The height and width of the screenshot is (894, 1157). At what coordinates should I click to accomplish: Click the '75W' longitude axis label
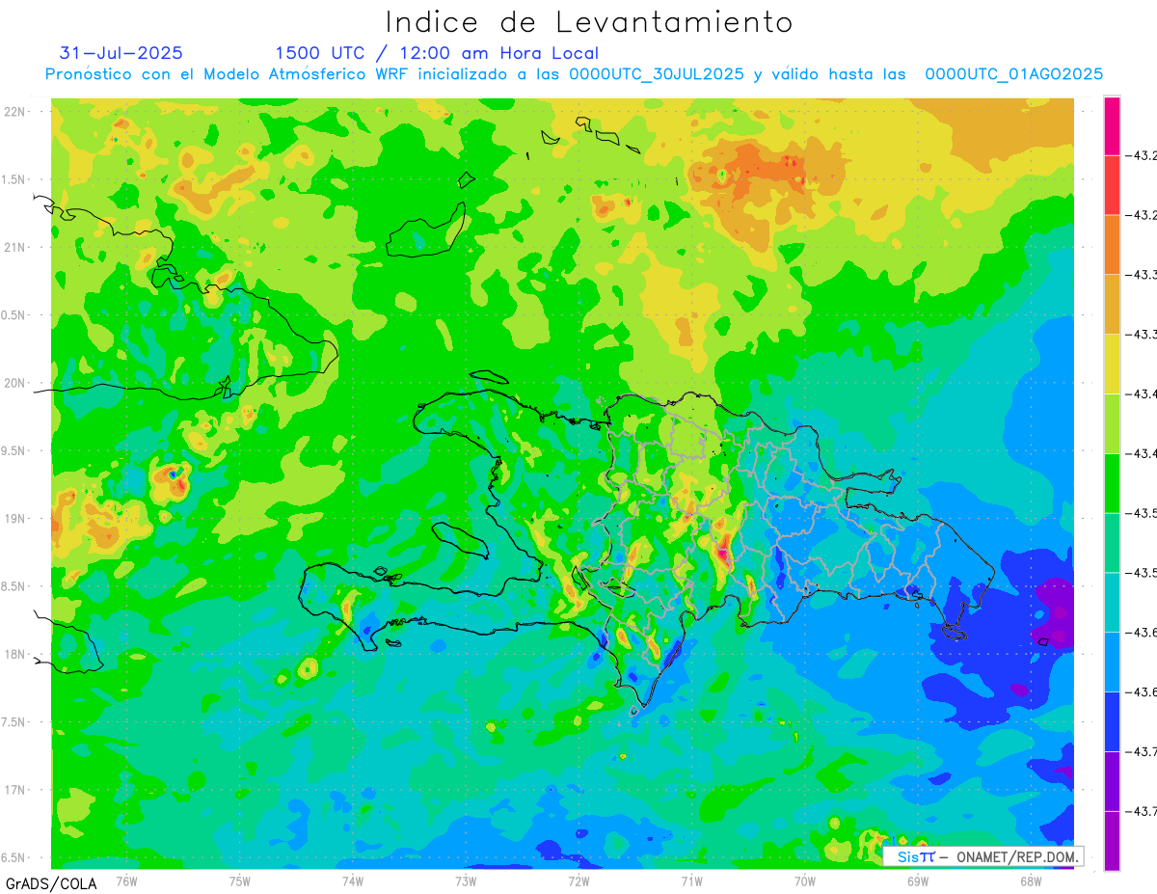click(x=240, y=880)
